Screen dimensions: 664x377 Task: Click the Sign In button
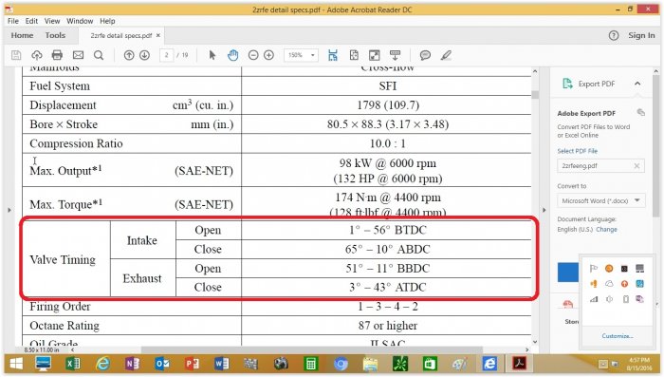[x=641, y=35]
